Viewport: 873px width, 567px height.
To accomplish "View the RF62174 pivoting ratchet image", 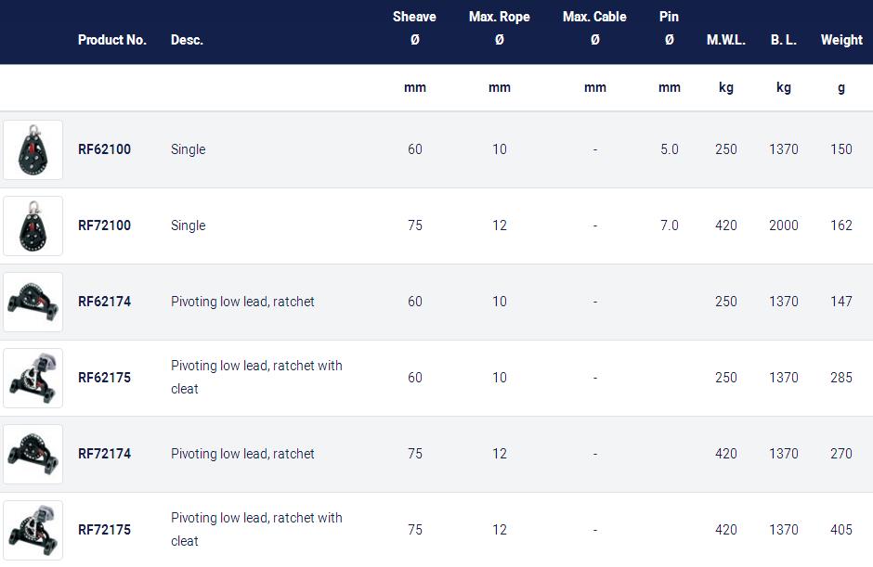I will [x=33, y=303].
